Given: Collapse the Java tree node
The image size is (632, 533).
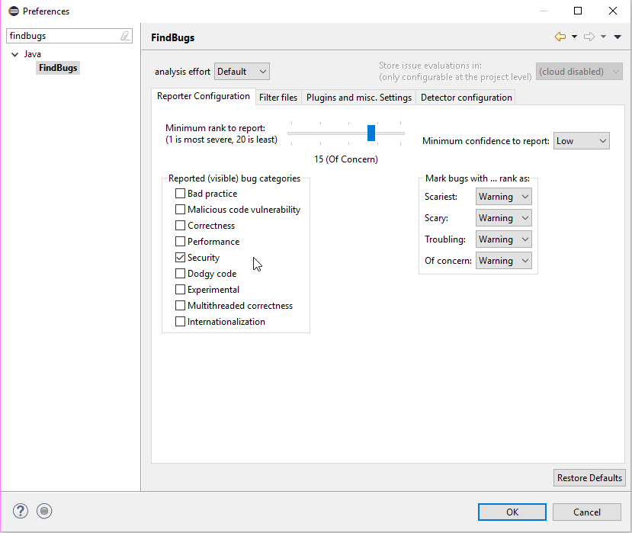Looking at the screenshot, I should click(x=15, y=54).
